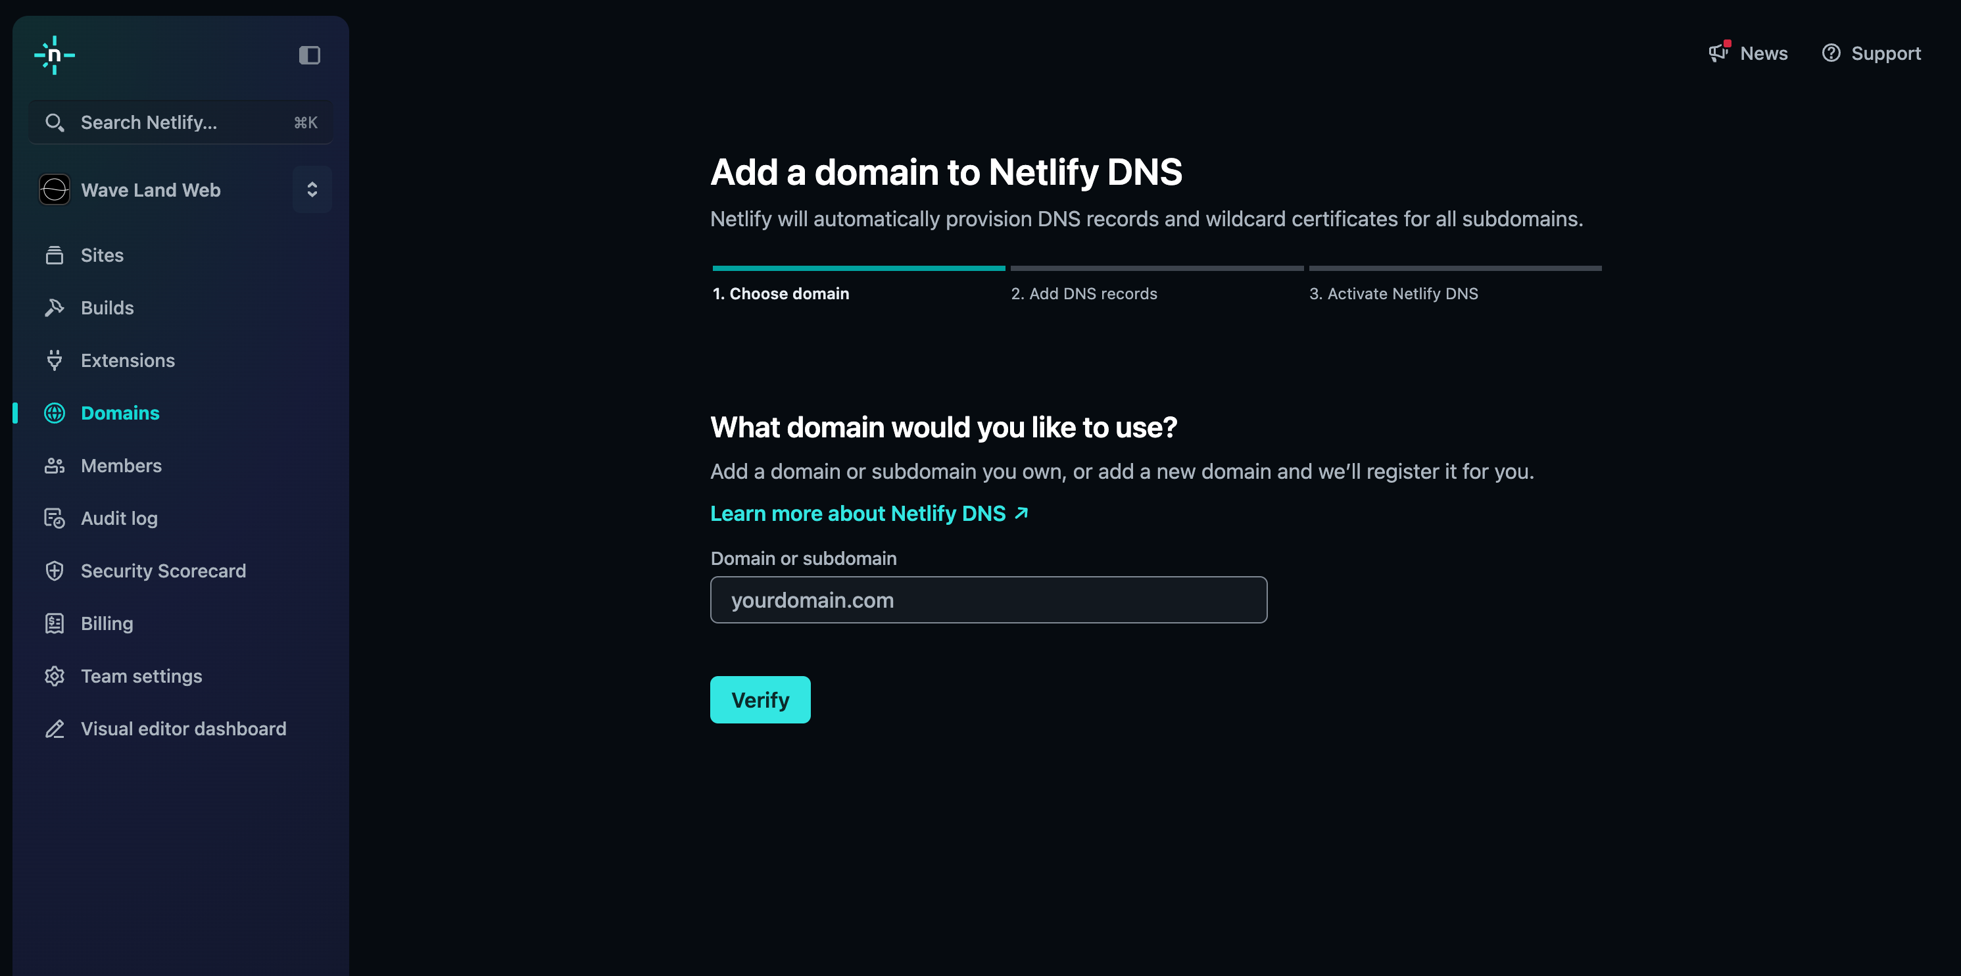This screenshot has height=976, width=1961.
Task: Click the Netlify logo in top left
Action: click(55, 54)
